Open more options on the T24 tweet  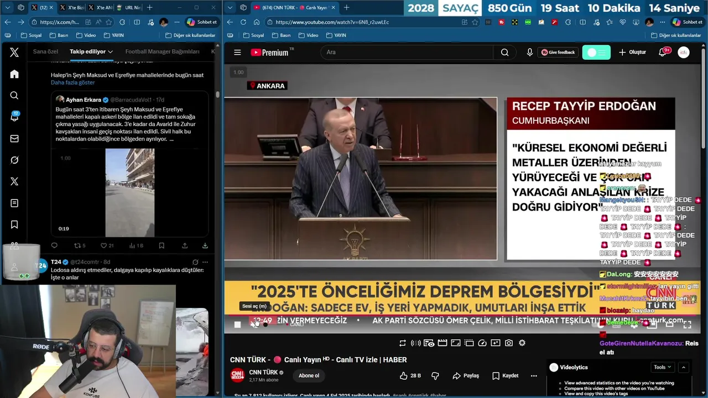205,262
